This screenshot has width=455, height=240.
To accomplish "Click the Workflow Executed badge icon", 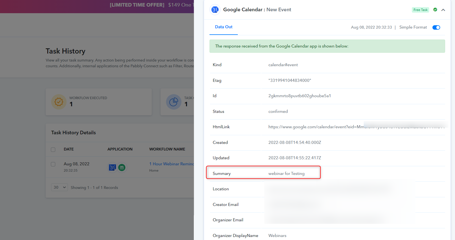I will point(59,102).
